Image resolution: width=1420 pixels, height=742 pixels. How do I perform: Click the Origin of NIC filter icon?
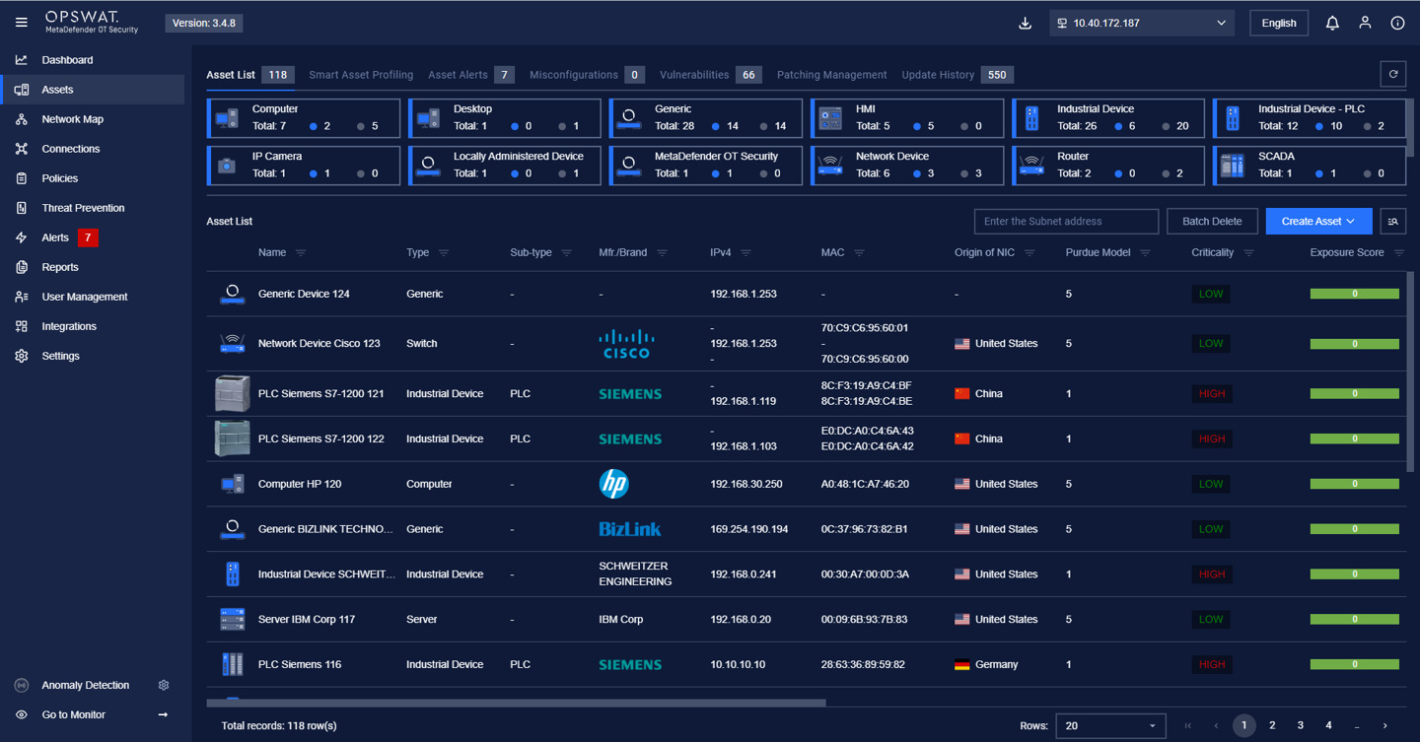coord(1029,253)
